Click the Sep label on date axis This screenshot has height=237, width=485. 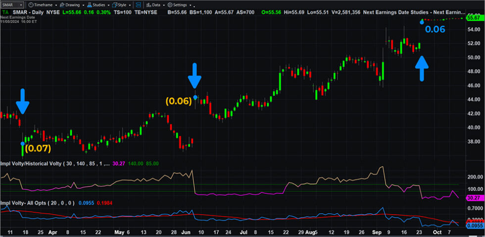point(377,232)
